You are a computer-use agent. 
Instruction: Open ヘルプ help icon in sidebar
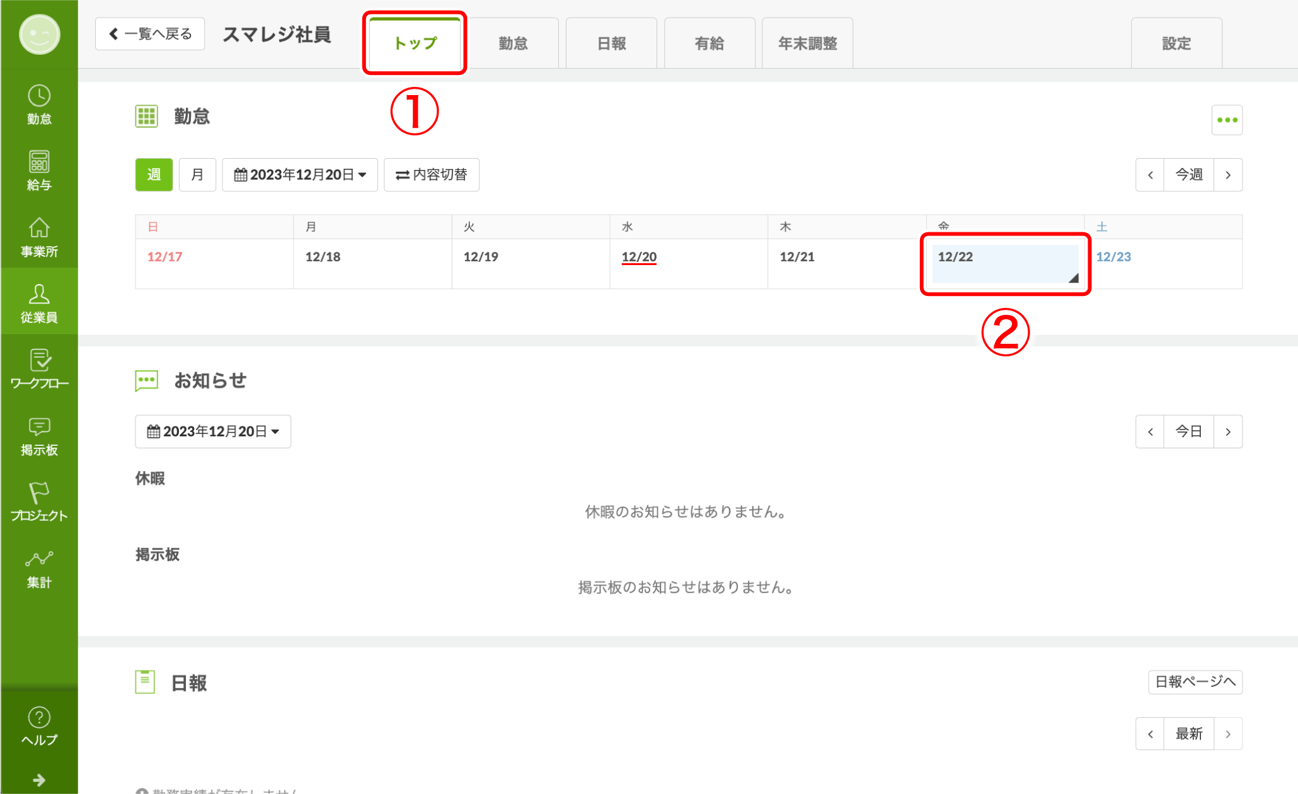pyautogui.click(x=39, y=726)
